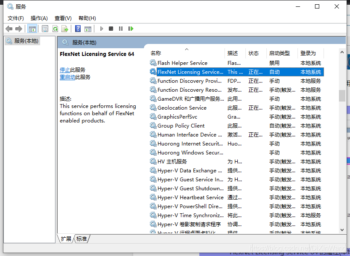Click the Restart Service icon
This screenshot has height=256, width=350.
pos(131,29)
